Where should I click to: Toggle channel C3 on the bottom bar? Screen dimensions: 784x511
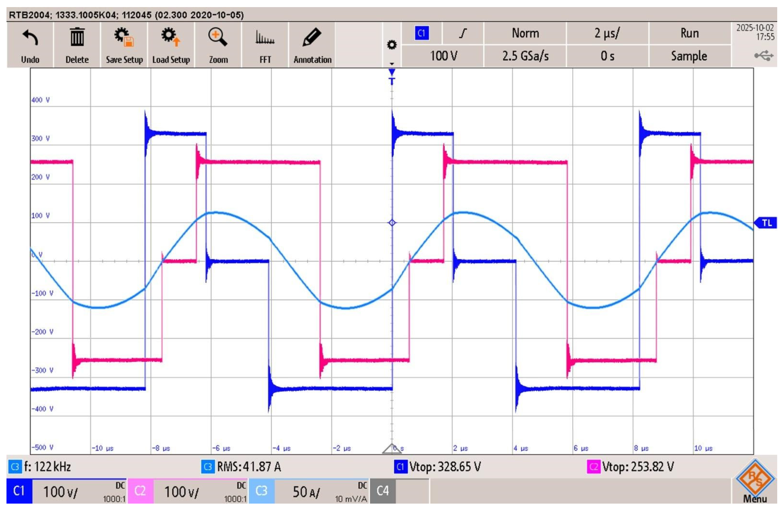pos(262,491)
